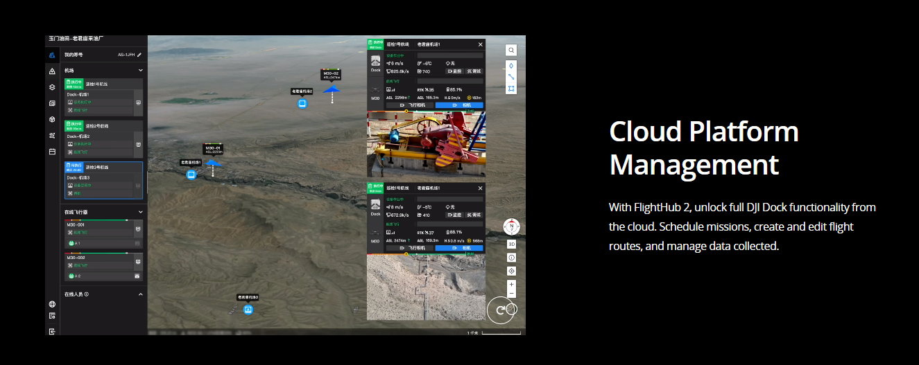Viewport: 919px width, 365px height.
Task: Open the calendar task plan sidebar icon
Action: (52, 151)
